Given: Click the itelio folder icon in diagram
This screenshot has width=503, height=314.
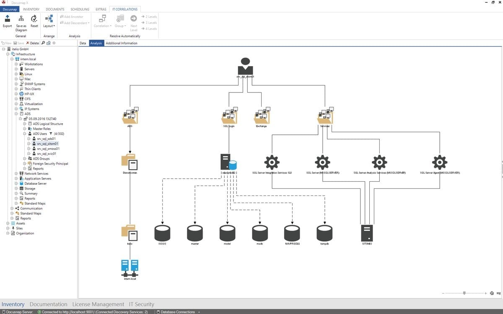Looking at the screenshot, I should pyautogui.click(x=130, y=233).
